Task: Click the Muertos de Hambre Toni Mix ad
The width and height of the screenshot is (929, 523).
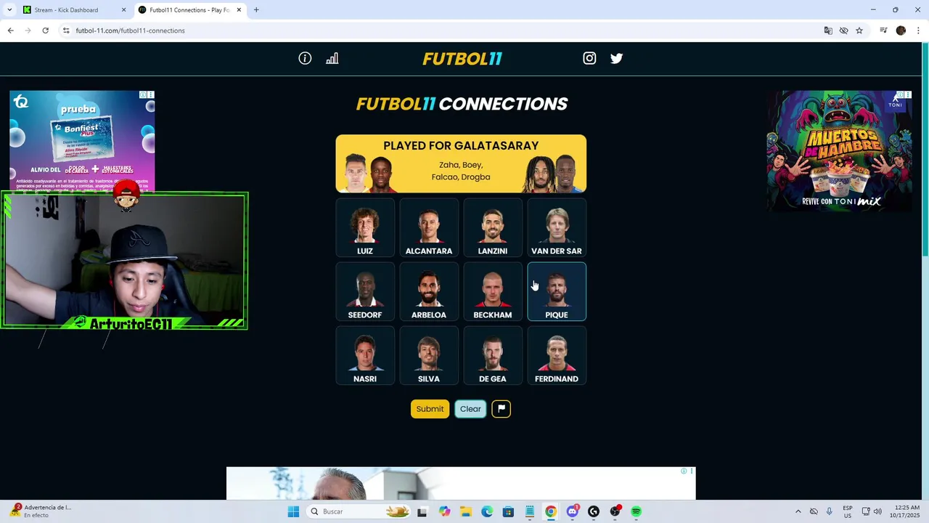Action: click(840, 151)
